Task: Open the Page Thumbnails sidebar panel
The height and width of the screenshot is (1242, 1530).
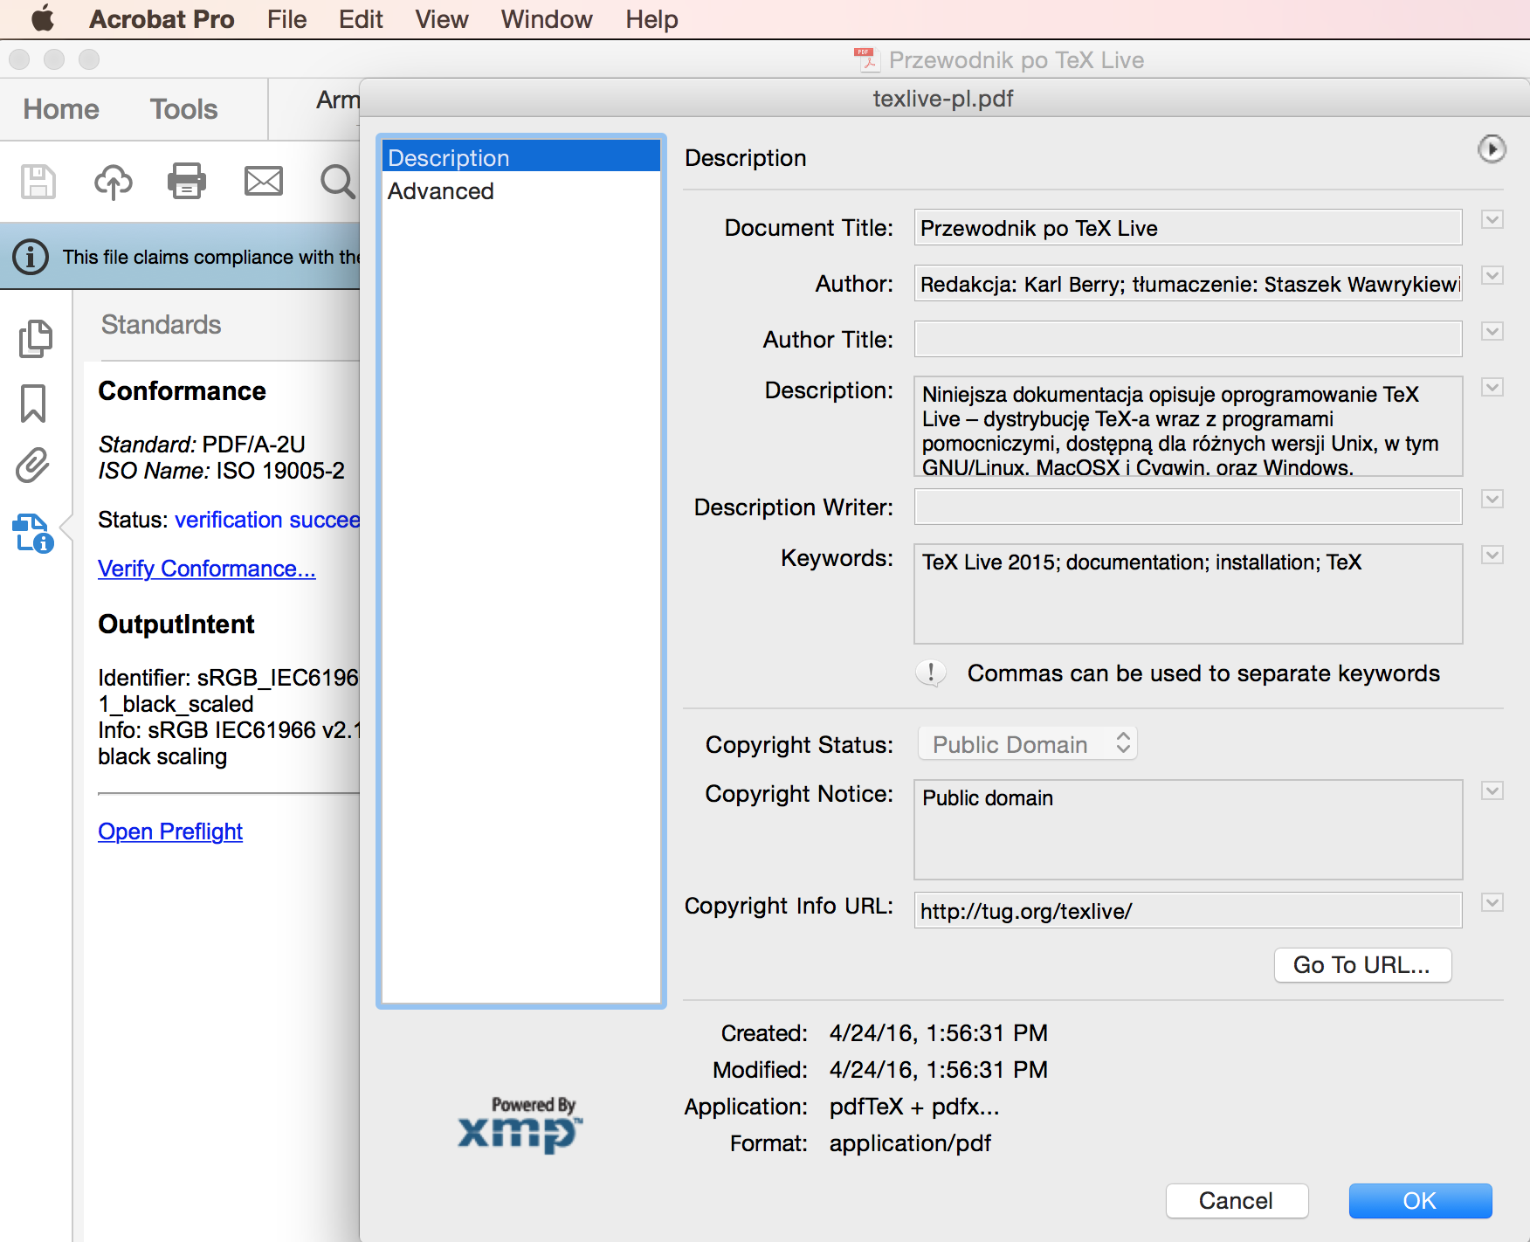Action: coord(35,339)
